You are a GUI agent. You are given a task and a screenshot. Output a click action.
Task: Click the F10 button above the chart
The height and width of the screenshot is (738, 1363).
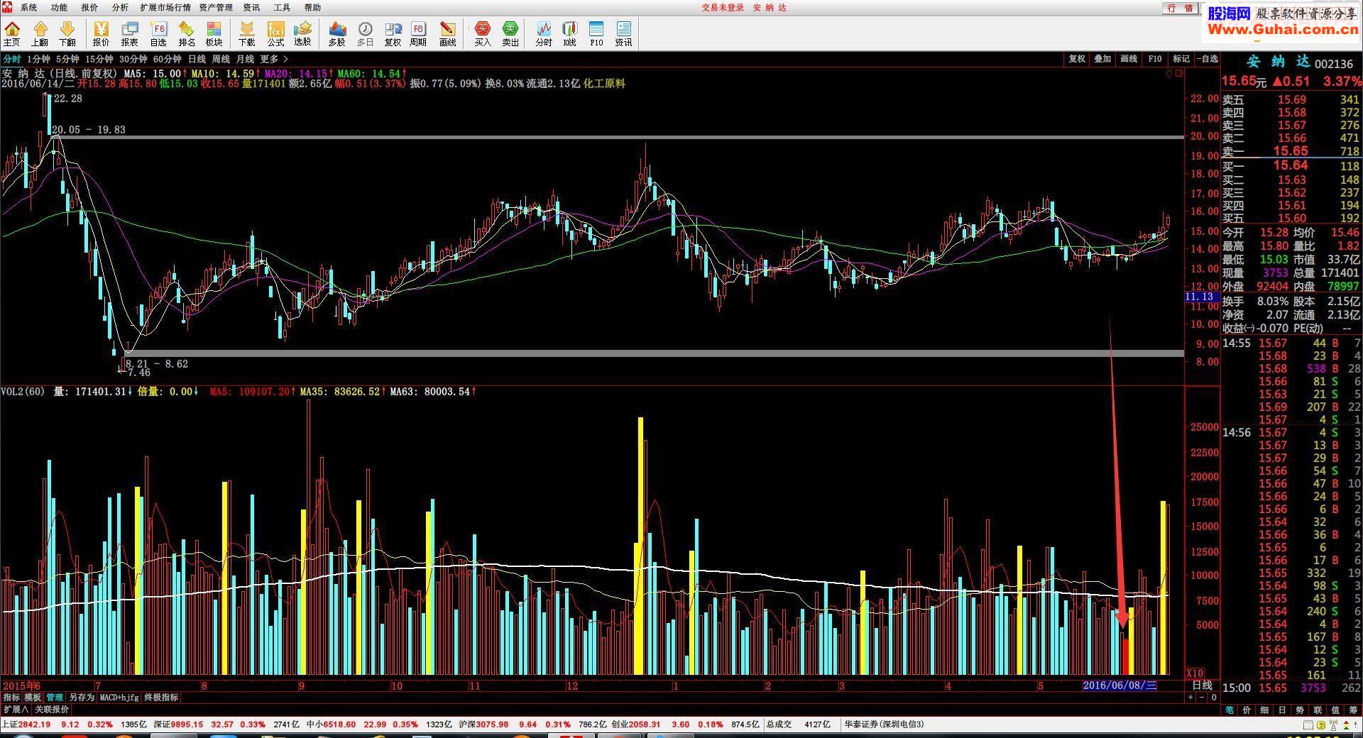tap(1155, 59)
